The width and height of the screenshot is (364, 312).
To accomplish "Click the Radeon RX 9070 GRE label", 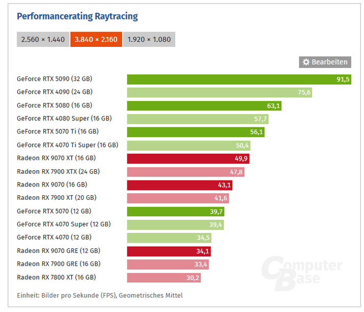I will pyautogui.click(x=59, y=251).
